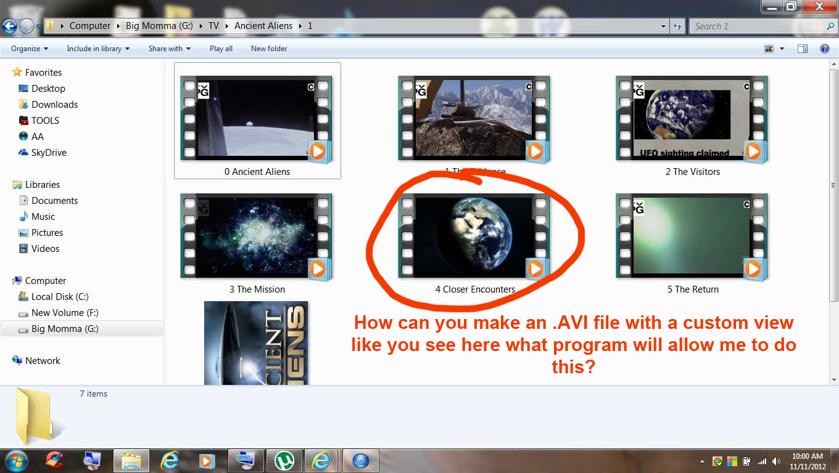Select Network in the navigation pane

click(x=43, y=361)
